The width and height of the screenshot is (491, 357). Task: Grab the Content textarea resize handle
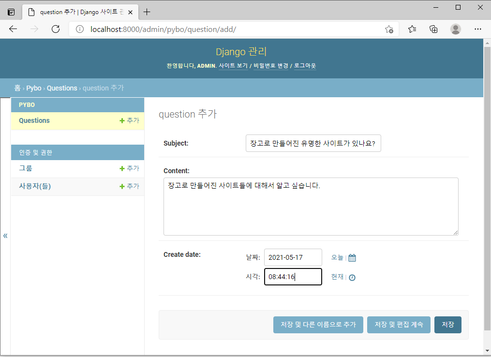click(456, 232)
